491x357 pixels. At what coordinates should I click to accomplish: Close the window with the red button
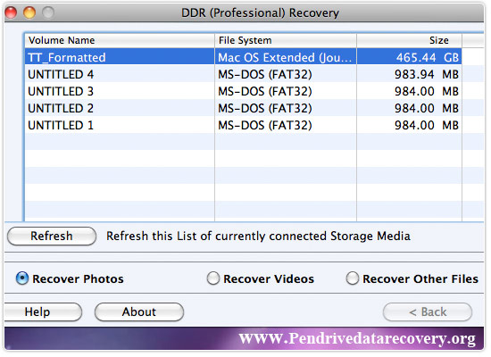[x=11, y=12]
